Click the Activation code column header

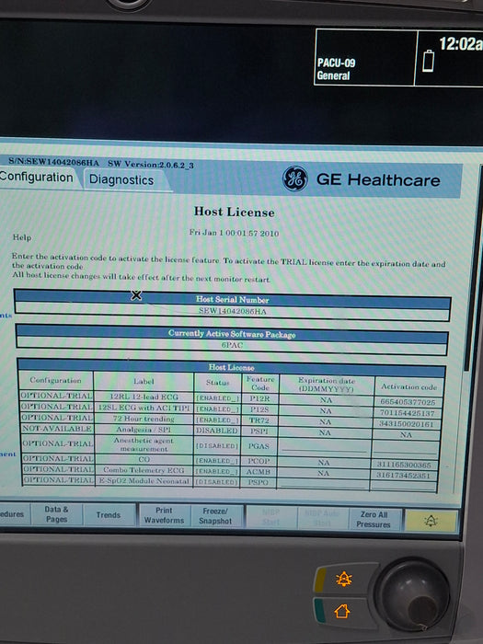click(409, 386)
